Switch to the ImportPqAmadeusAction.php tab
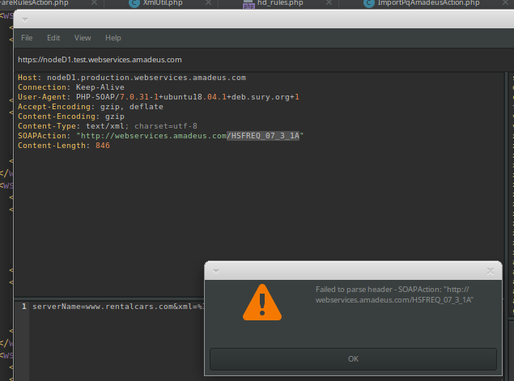This screenshot has height=381, width=514. (428, 3)
